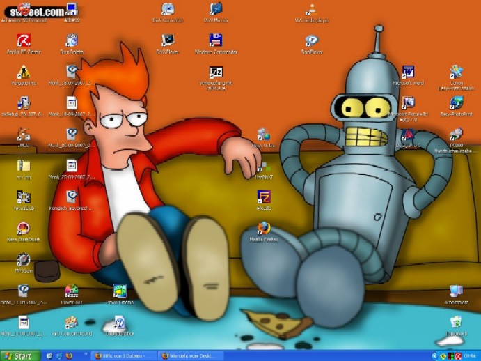The width and height of the screenshot is (481, 361).
Task: Open the DivX Player shortcut
Action: point(168,44)
